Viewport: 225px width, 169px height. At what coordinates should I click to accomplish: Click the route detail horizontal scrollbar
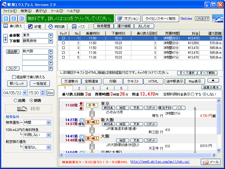pyautogui.click(x=138, y=155)
